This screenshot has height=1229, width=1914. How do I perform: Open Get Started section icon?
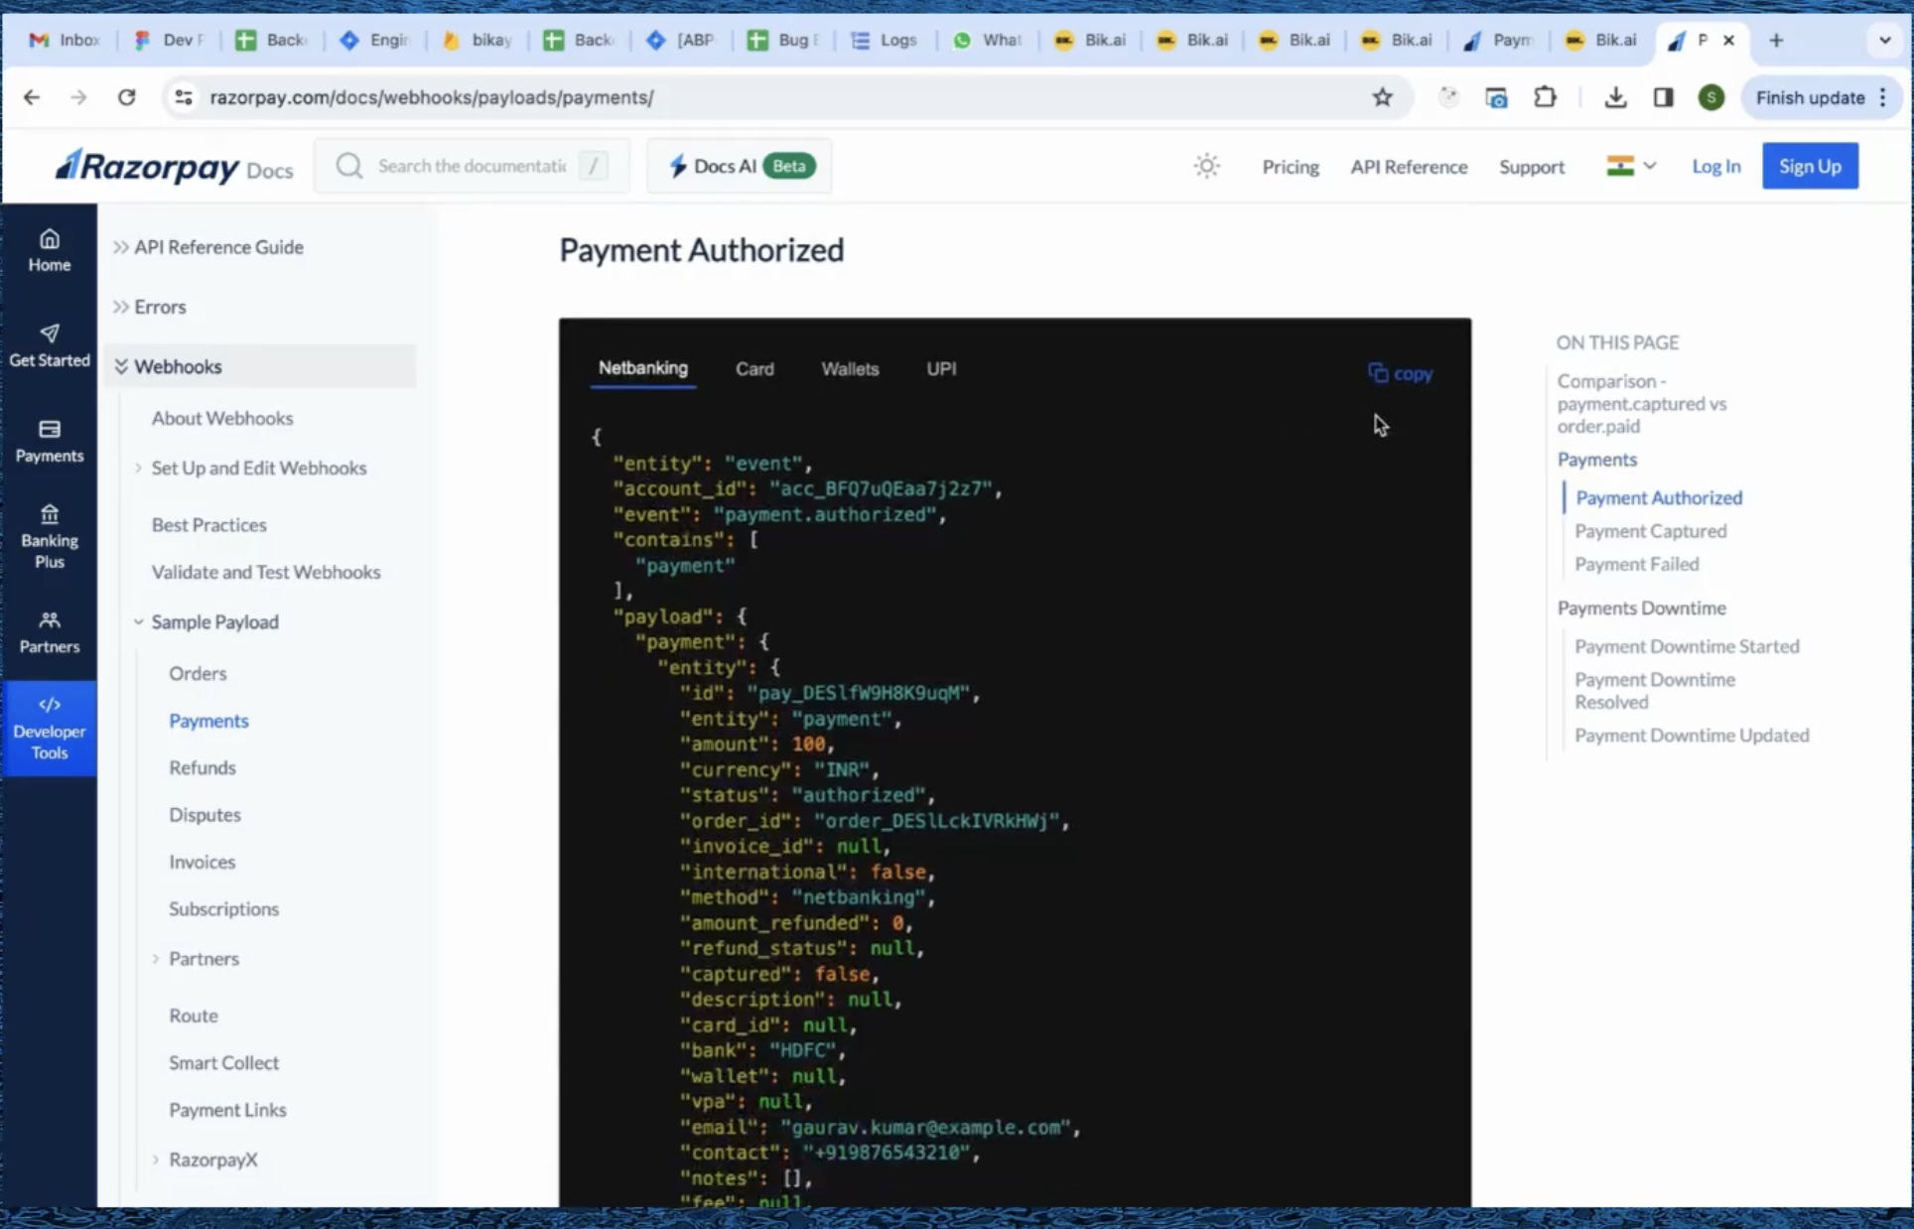click(49, 345)
